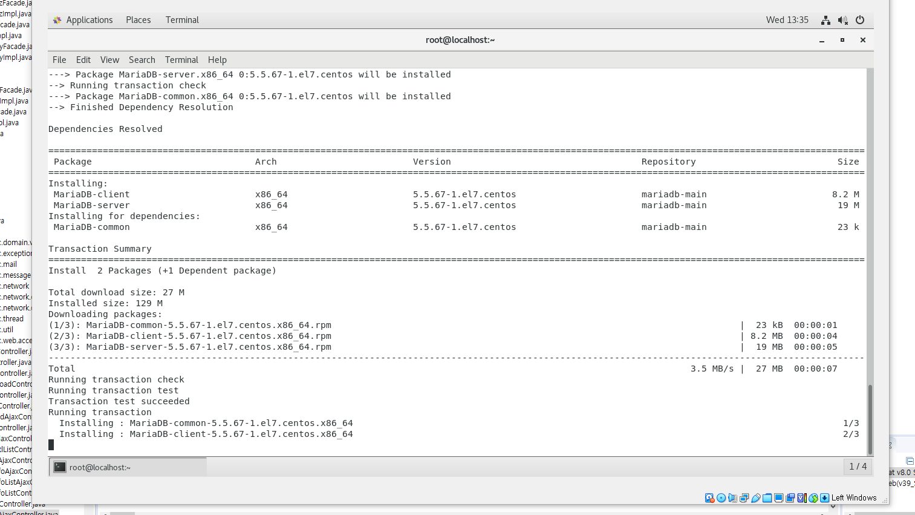
Task: Click the VirtualBox network adapters icon
Action: [x=744, y=498]
